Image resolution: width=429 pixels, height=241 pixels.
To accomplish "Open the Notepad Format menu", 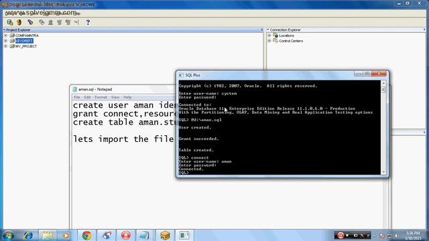I will (101, 97).
